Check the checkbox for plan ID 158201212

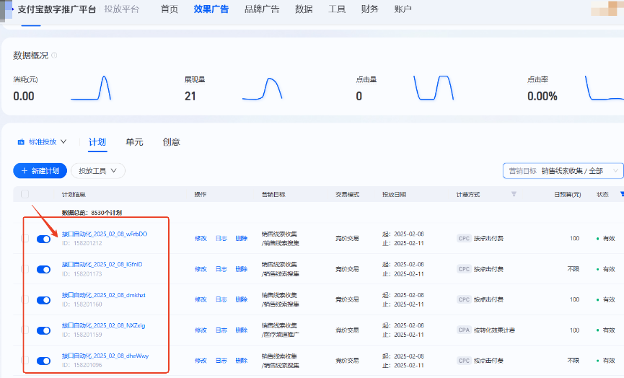pyautogui.click(x=25, y=238)
